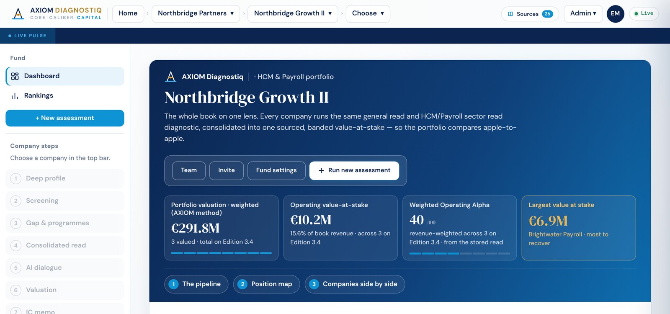Switch to the Position map tab

(x=266, y=284)
